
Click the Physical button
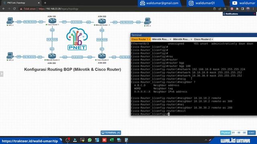click(226, 132)
